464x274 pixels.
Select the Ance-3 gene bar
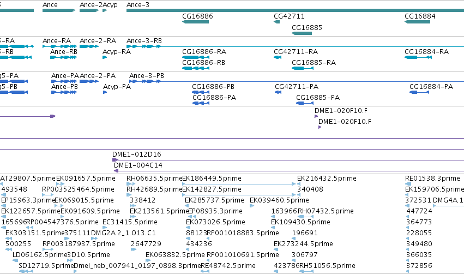click(x=295, y=10)
